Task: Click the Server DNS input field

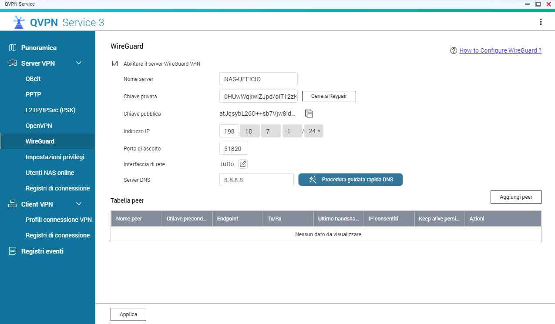Action: coord(256,180)
